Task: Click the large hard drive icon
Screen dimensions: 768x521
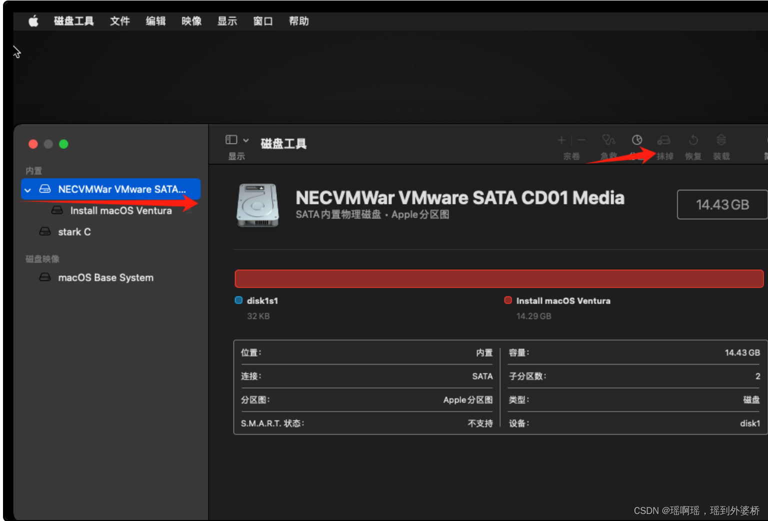Action: click(x=257, y=205)
